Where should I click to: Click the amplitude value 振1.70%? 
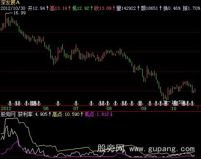point(192,8)
